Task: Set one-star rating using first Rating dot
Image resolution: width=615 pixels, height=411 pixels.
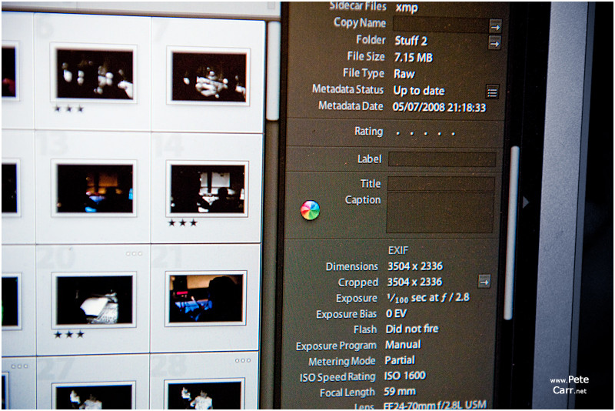Action: coord(397,133)
